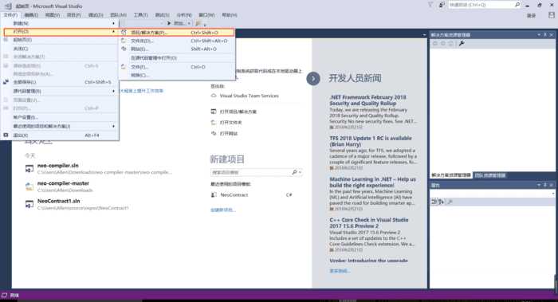Click the open website icon on start page
This screenshot has width=558, height=302.
click(x=214, y=133)
